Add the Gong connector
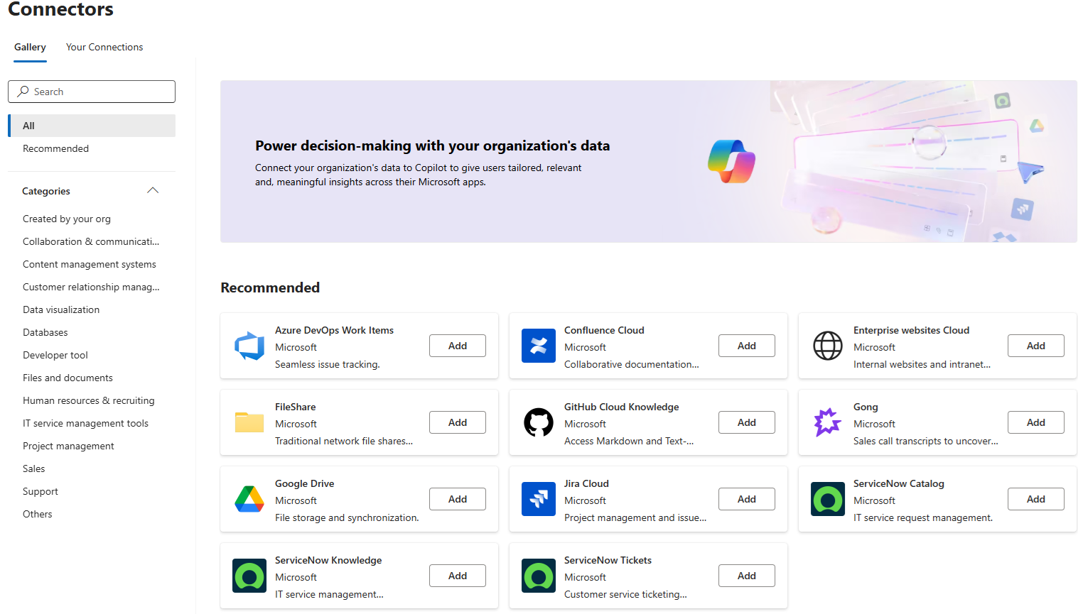 coord(1036,422)
